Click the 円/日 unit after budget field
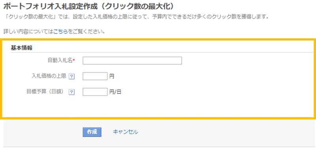Viewport: 316px width, 152px height. pyautogui.click(x=115, y=92)
